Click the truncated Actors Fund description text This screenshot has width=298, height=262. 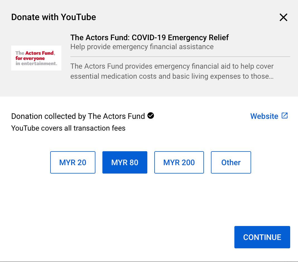172,71
